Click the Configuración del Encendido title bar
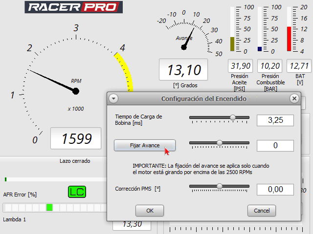313x234 pixels. point(204,98)
